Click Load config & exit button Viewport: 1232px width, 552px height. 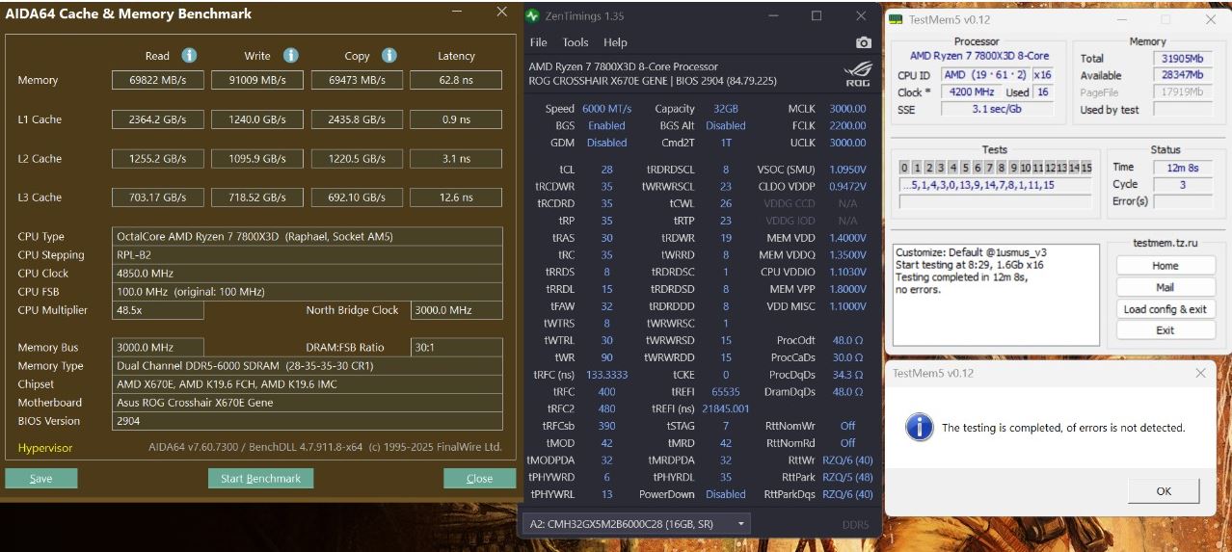pos(1165,309)
